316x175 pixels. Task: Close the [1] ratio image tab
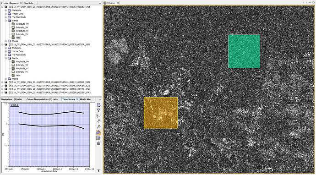point(118,3)
